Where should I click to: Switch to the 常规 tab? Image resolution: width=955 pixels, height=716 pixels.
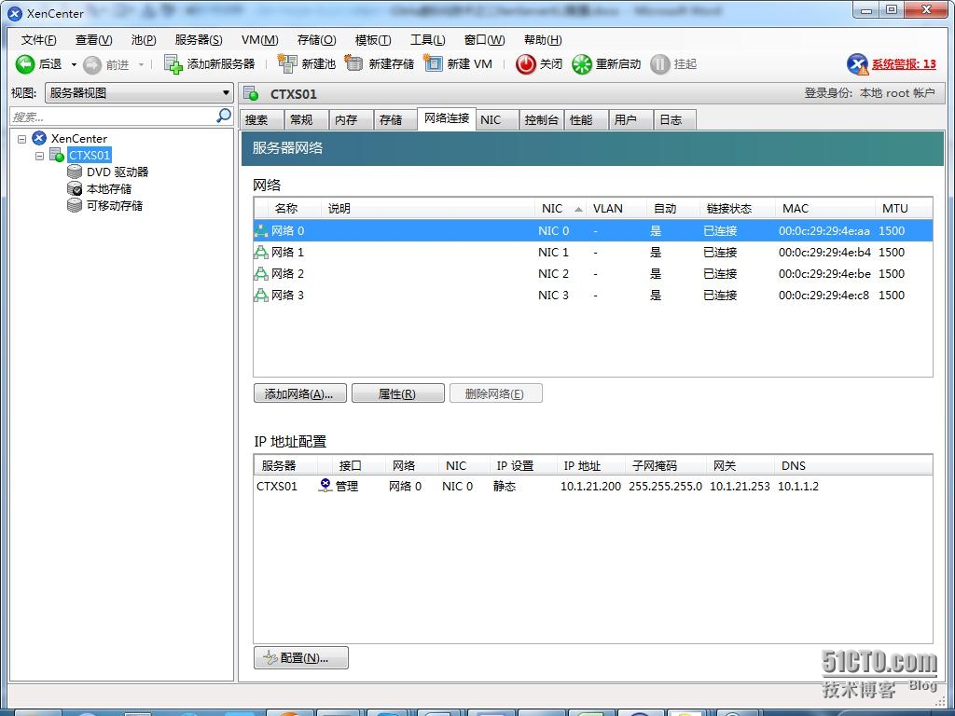tap(307, 120)
